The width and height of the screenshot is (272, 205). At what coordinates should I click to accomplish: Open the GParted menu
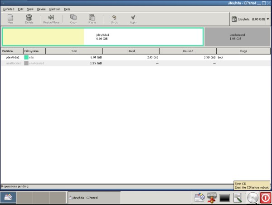point(9,9)
